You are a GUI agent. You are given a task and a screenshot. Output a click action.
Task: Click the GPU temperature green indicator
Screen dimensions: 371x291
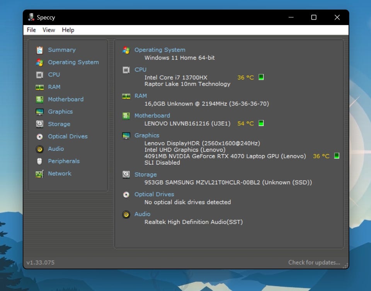click(337, 156)
